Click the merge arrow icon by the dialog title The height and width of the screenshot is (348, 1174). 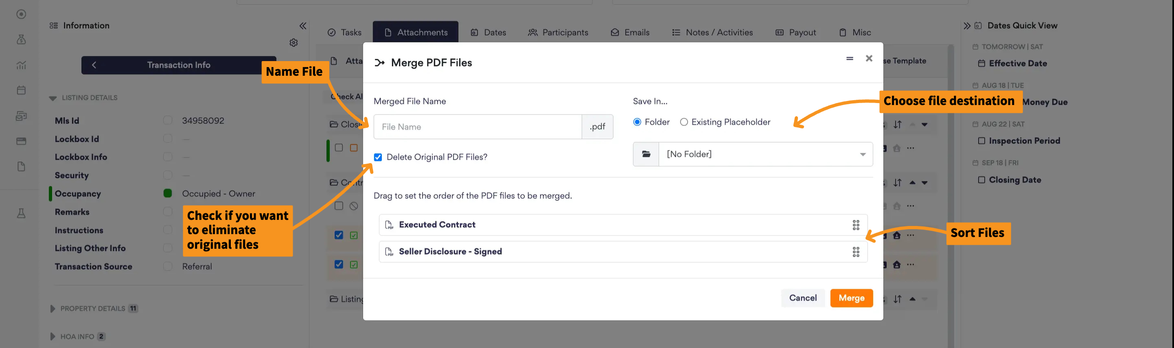click(379, 63)
